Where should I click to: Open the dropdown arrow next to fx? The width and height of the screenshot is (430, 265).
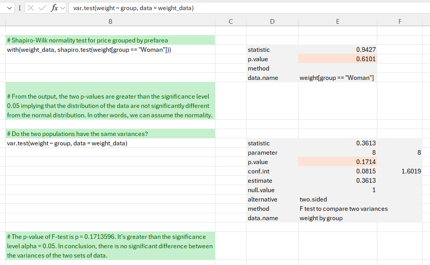(62, 8)
